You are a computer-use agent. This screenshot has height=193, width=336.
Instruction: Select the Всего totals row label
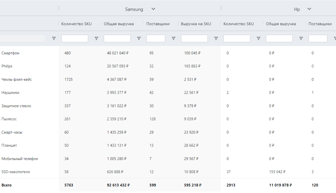pos(6,185)
